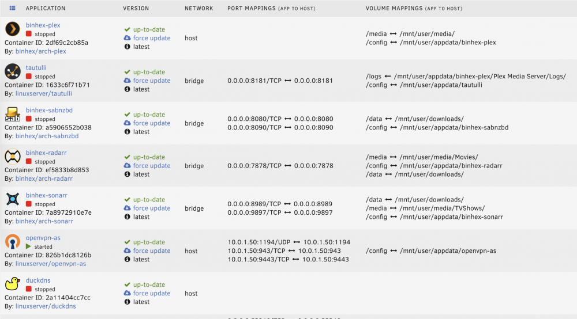
Task: Click the duckdns duck icon
Action: click(x=13, y=284)
